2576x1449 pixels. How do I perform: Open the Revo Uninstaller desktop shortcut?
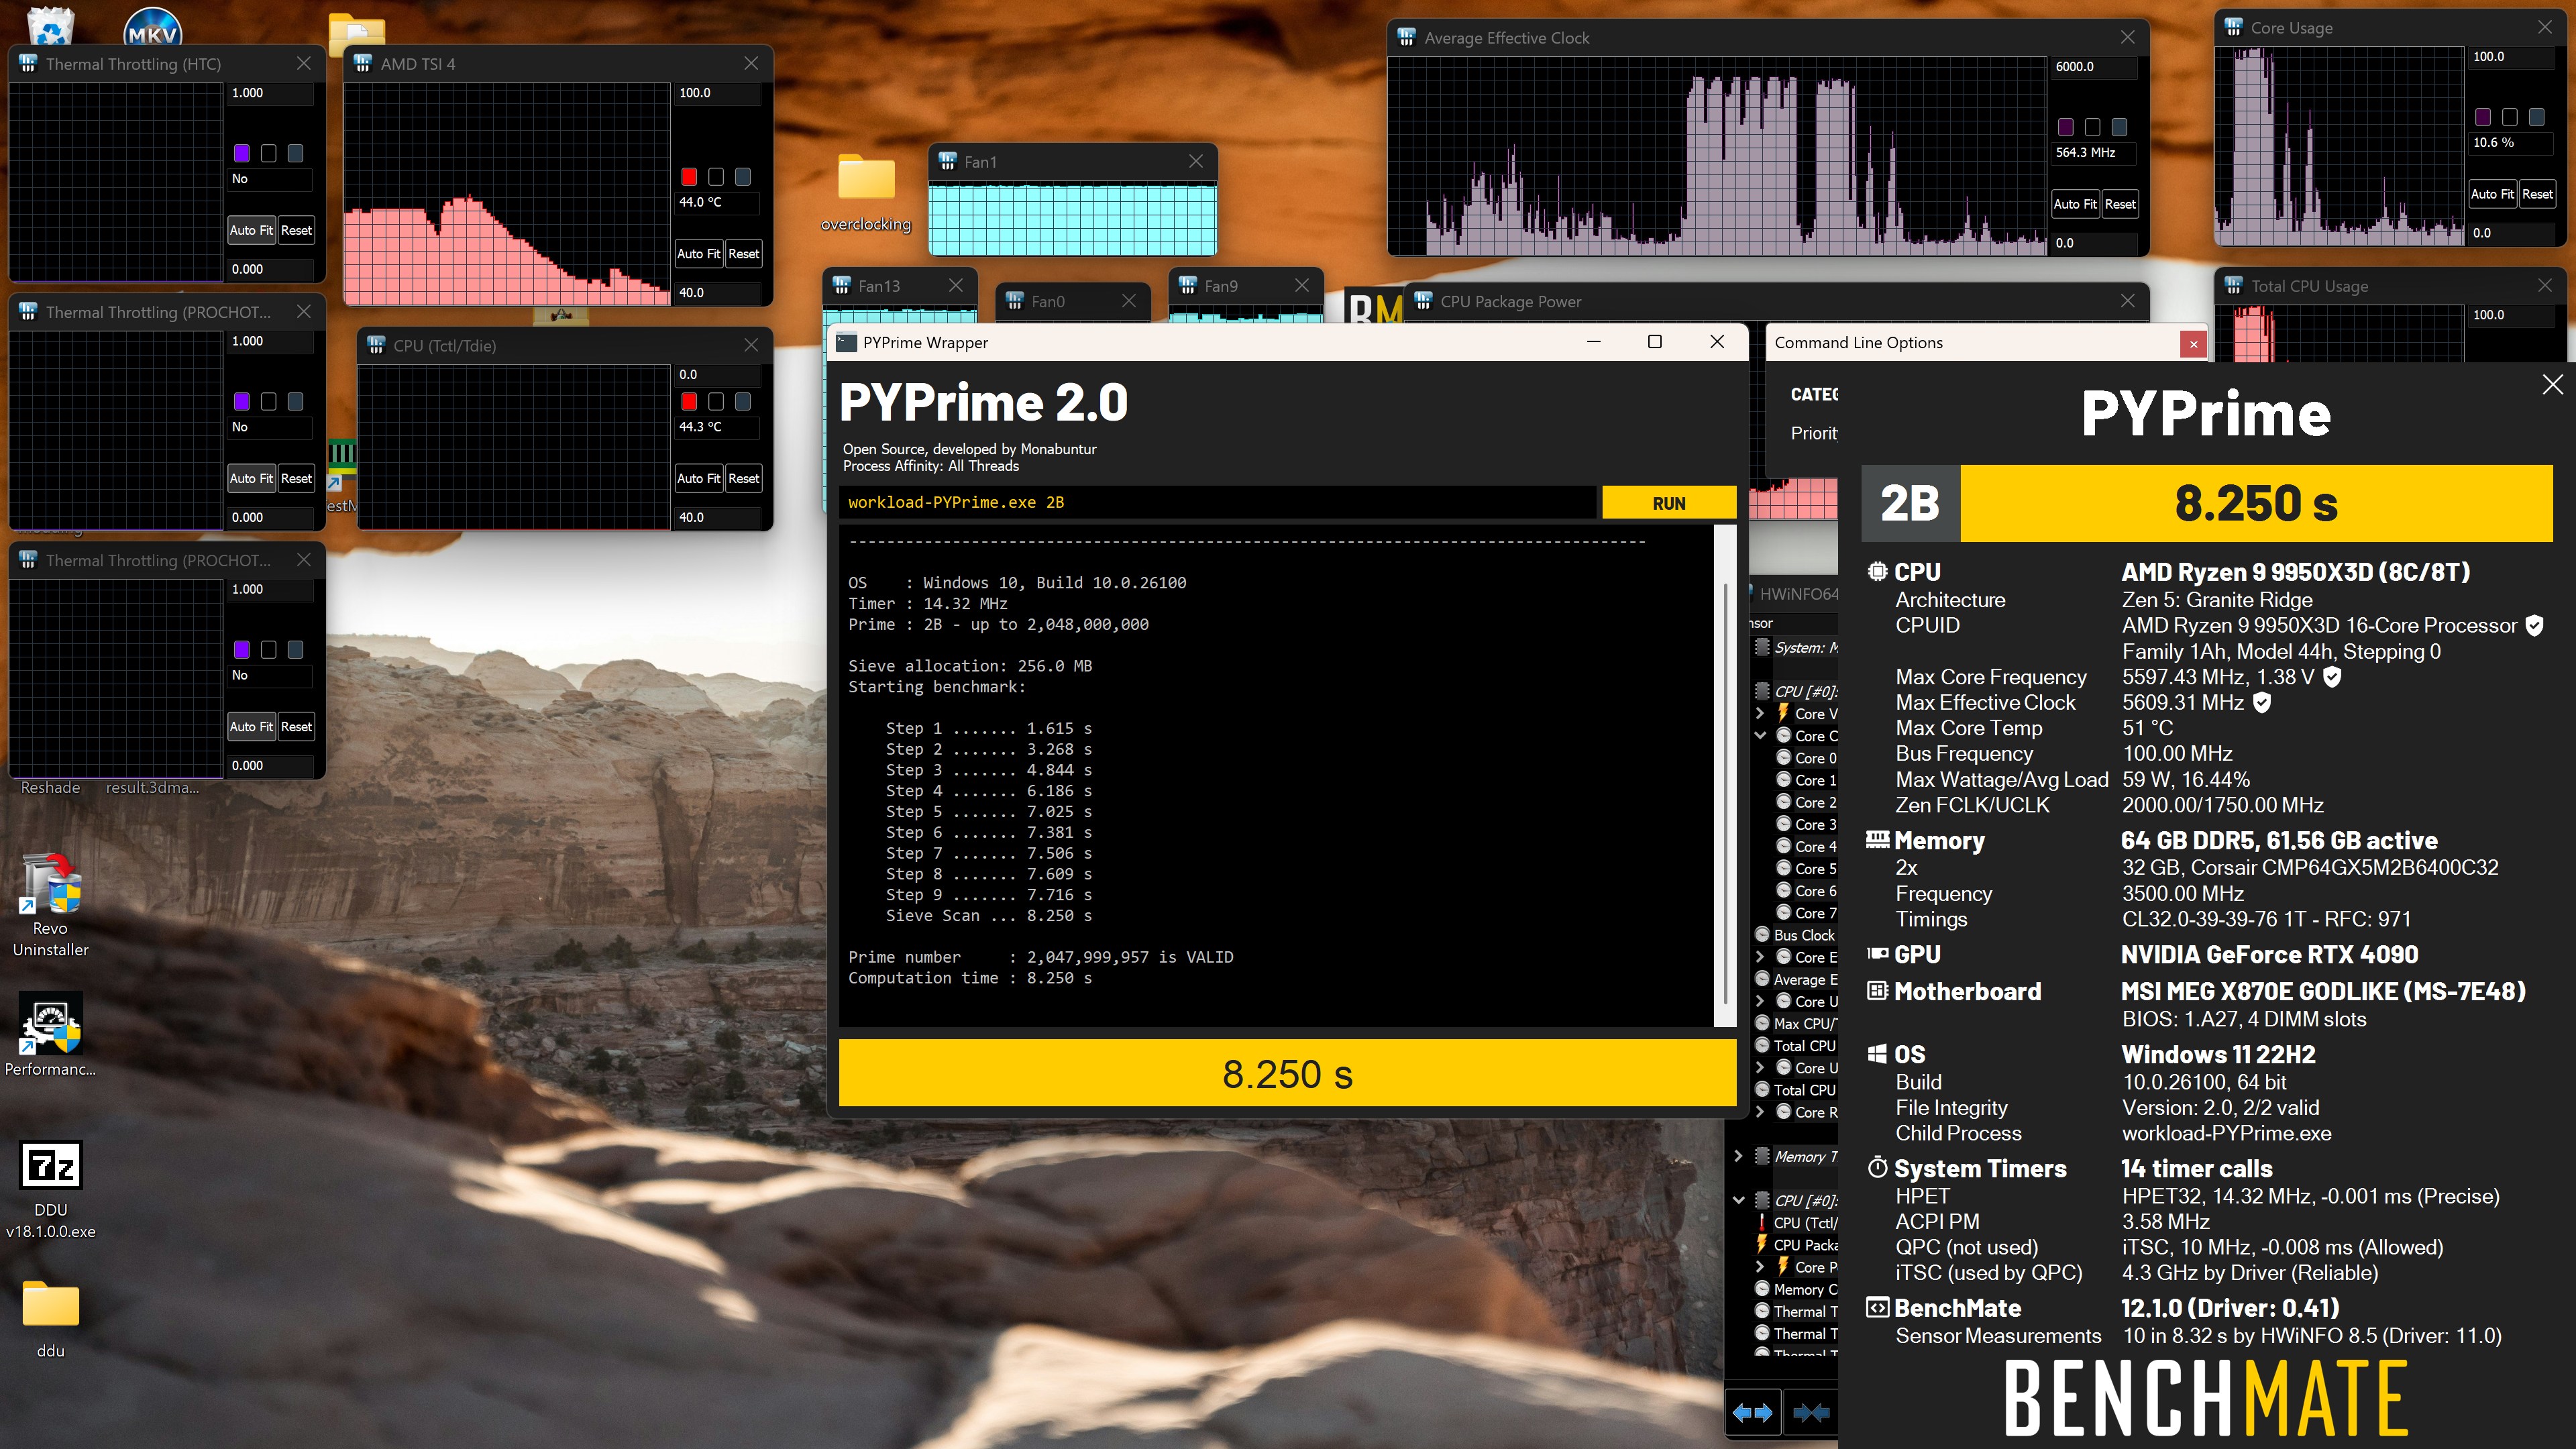click(x=50, y=905)
